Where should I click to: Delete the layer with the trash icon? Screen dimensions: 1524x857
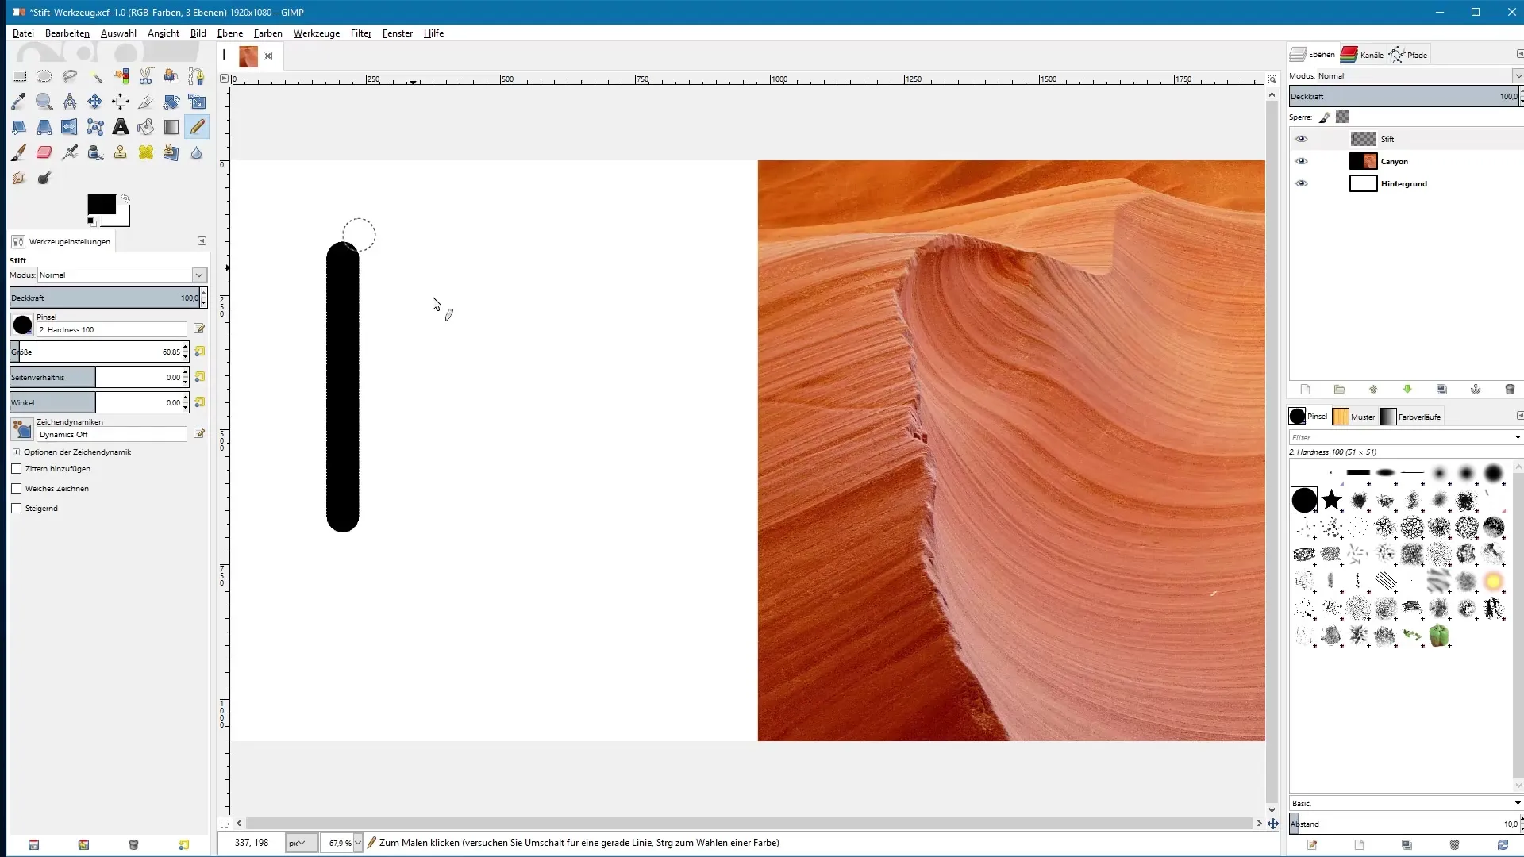coord(1510,390)
